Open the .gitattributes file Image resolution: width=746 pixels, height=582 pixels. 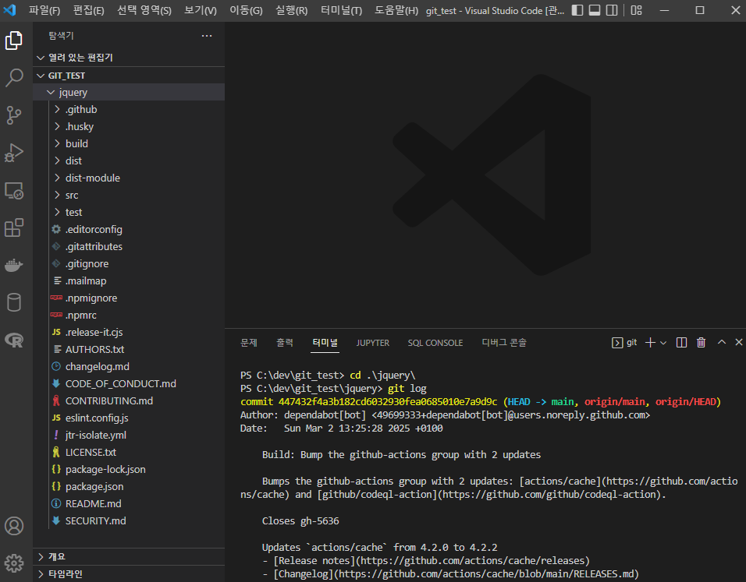coord(129,246)
